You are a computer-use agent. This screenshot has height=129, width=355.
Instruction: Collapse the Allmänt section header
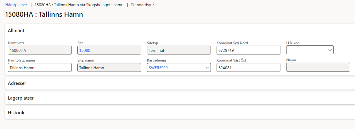(x=16, y=31)
